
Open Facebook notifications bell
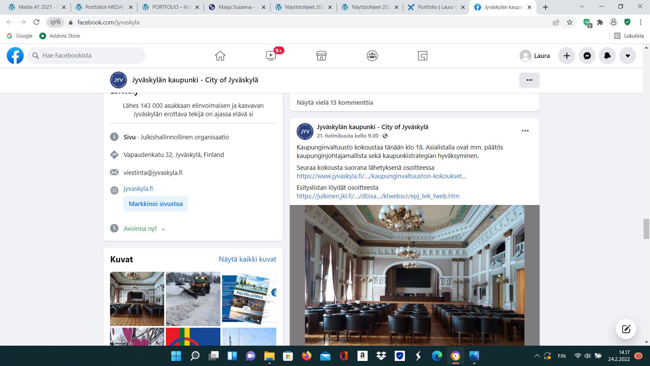point(607,56)
